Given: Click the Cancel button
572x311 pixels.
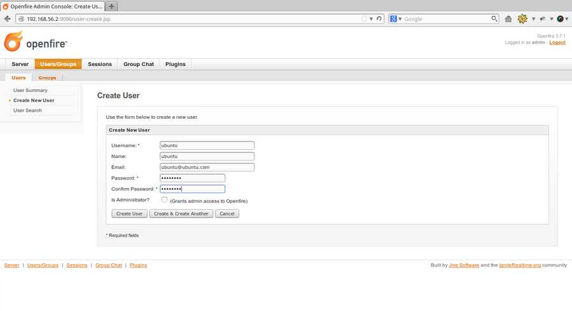Looking at the screenshot, I should tap(227, 213).
